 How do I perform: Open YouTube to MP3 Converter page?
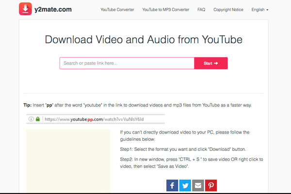coord(165,10)
